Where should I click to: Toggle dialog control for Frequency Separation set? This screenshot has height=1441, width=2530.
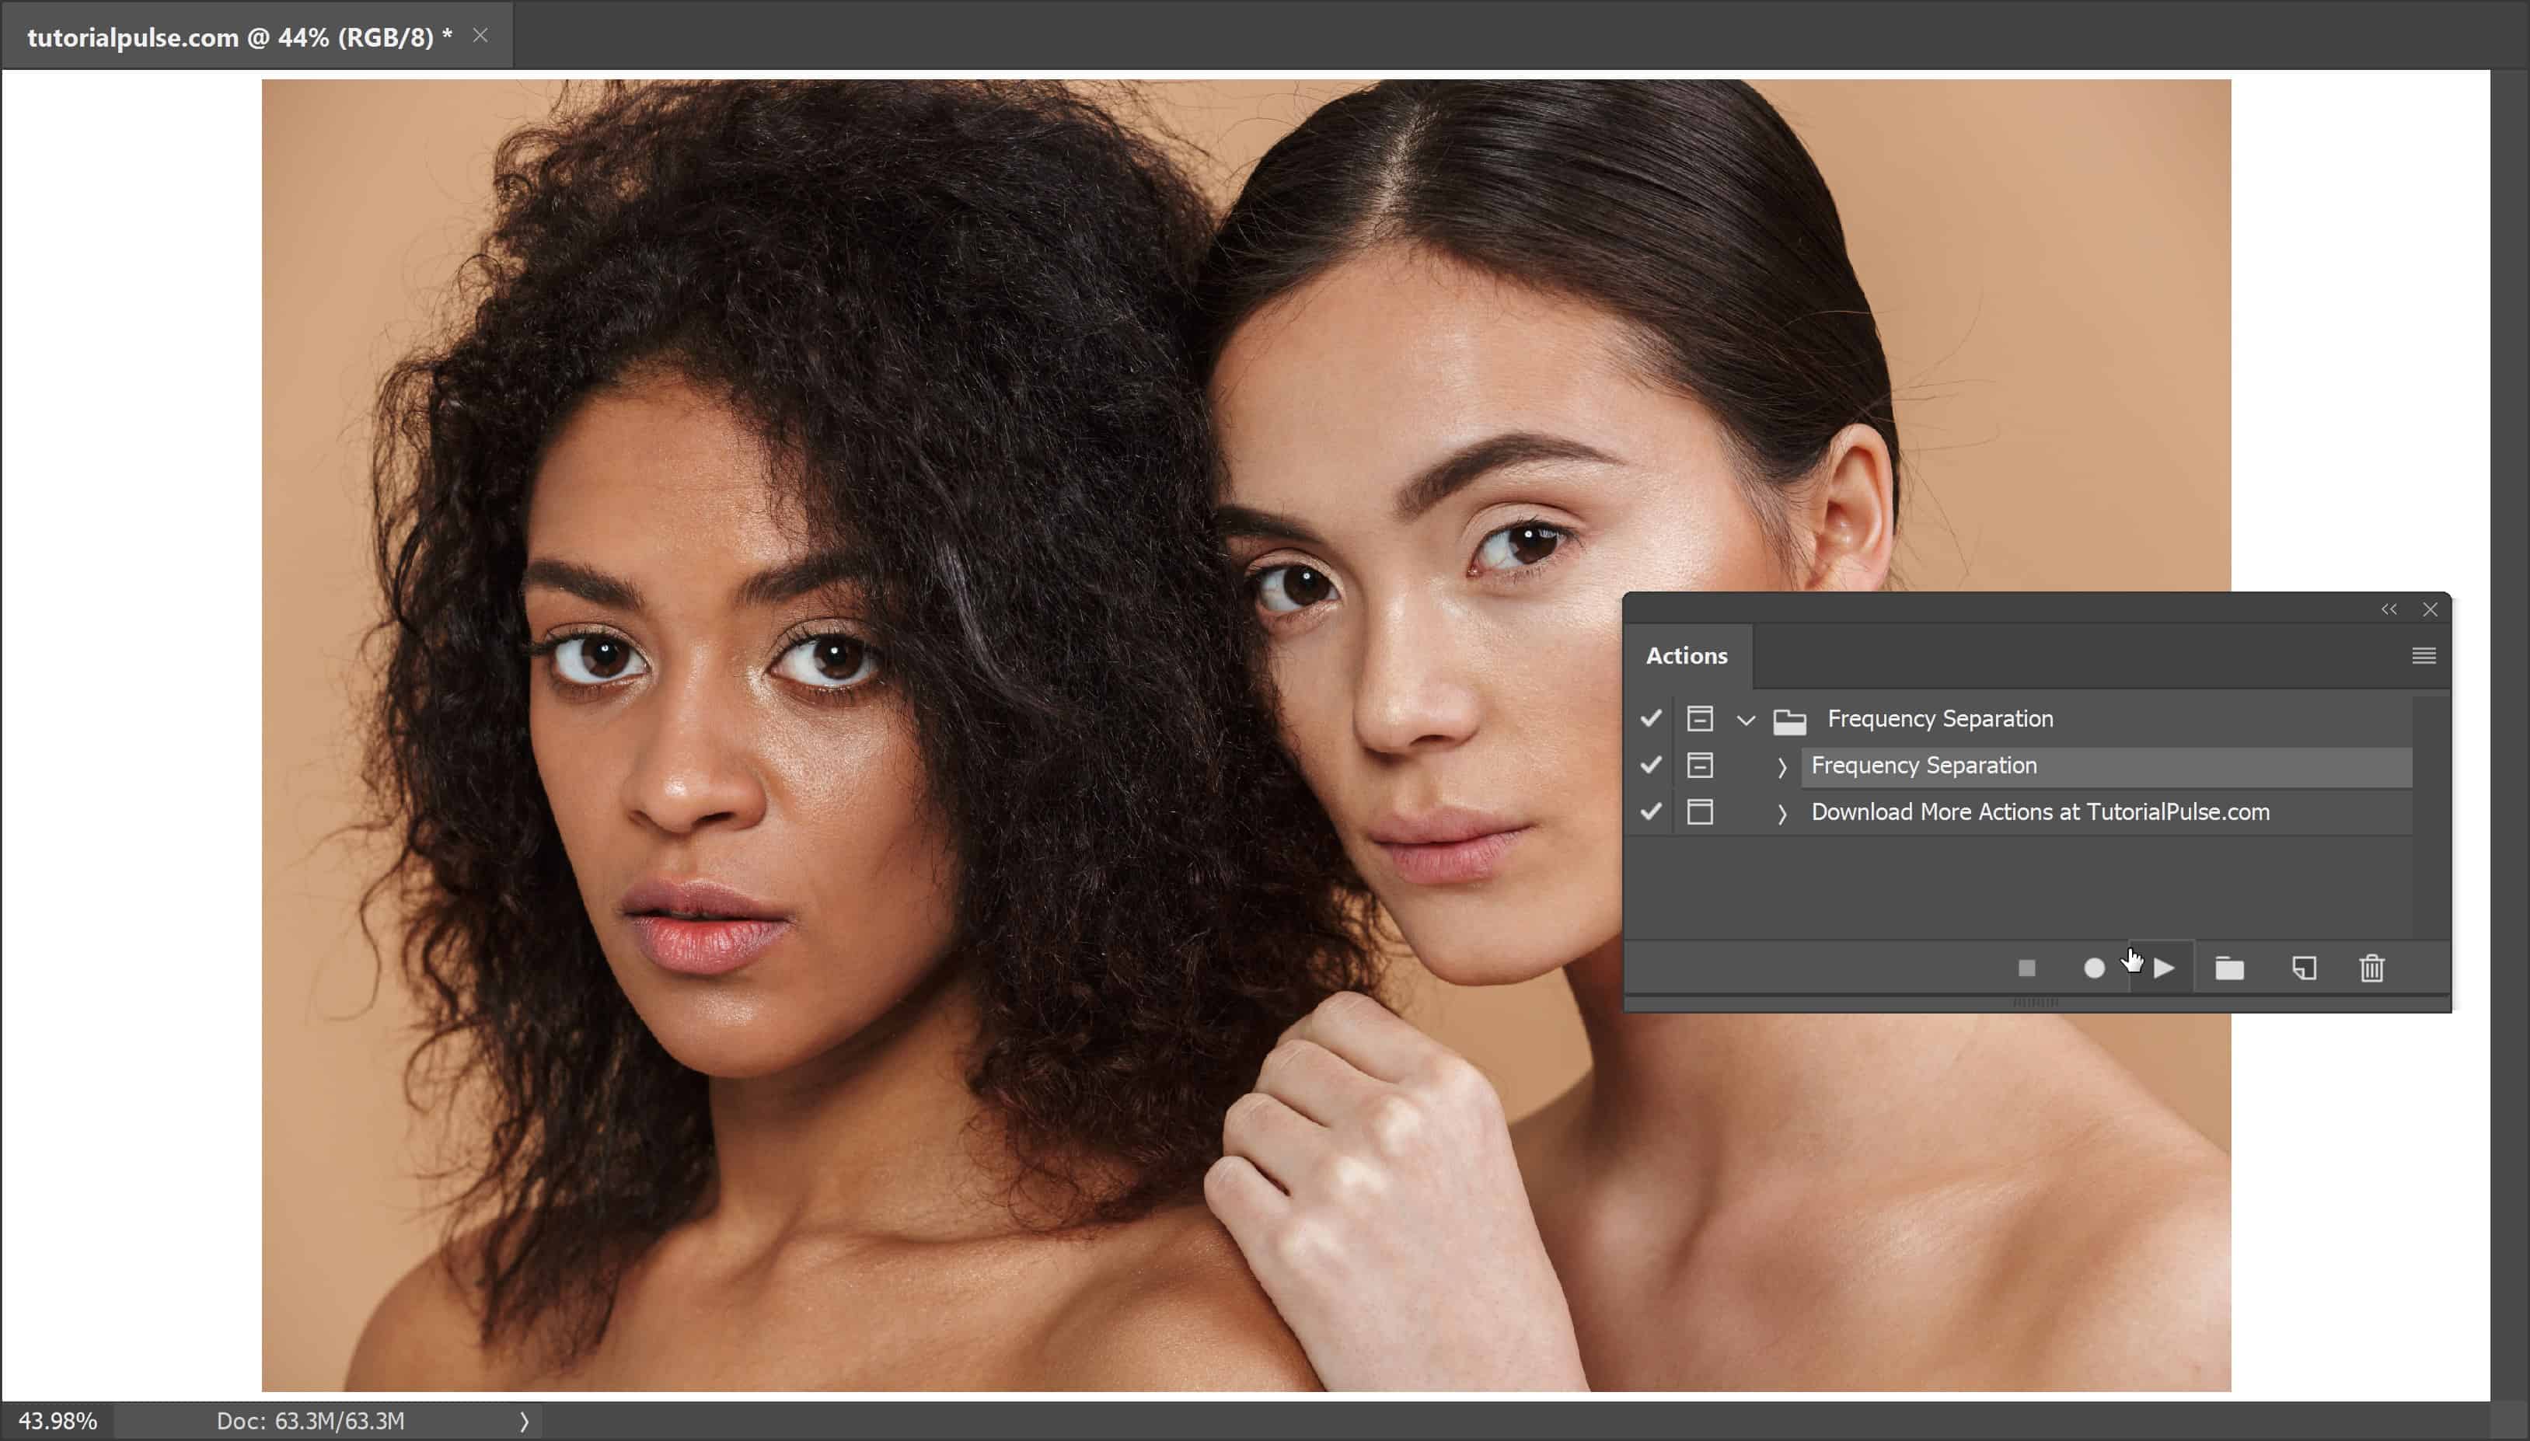tap(1700, 718)
